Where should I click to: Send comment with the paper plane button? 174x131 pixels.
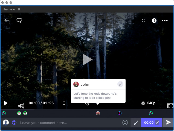coord(168,123)
